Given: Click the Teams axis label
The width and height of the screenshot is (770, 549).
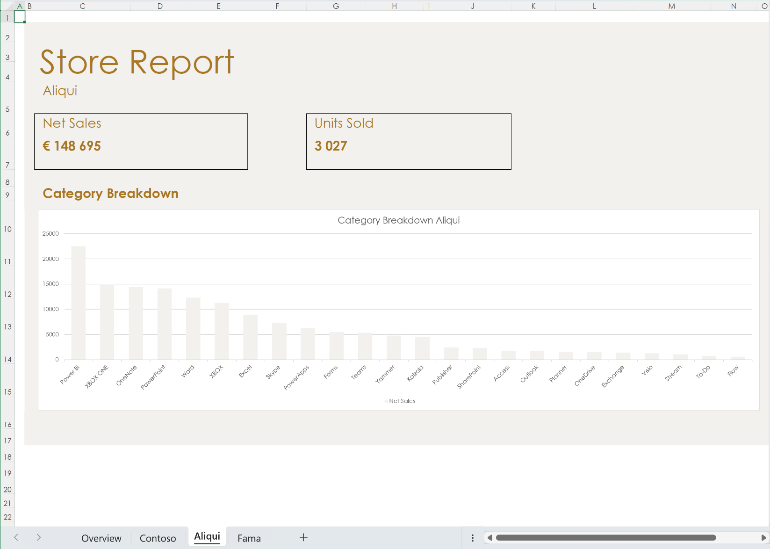Looking at the screenshot, I should (359, 373).
